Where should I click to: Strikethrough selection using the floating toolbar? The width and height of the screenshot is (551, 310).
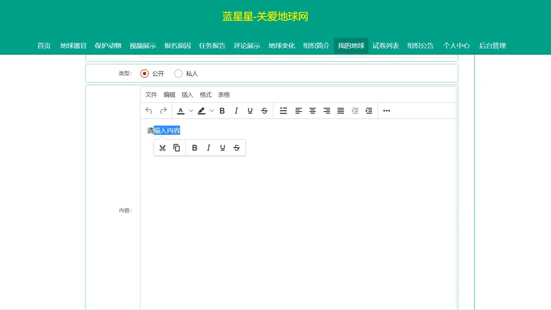(237, 148)
